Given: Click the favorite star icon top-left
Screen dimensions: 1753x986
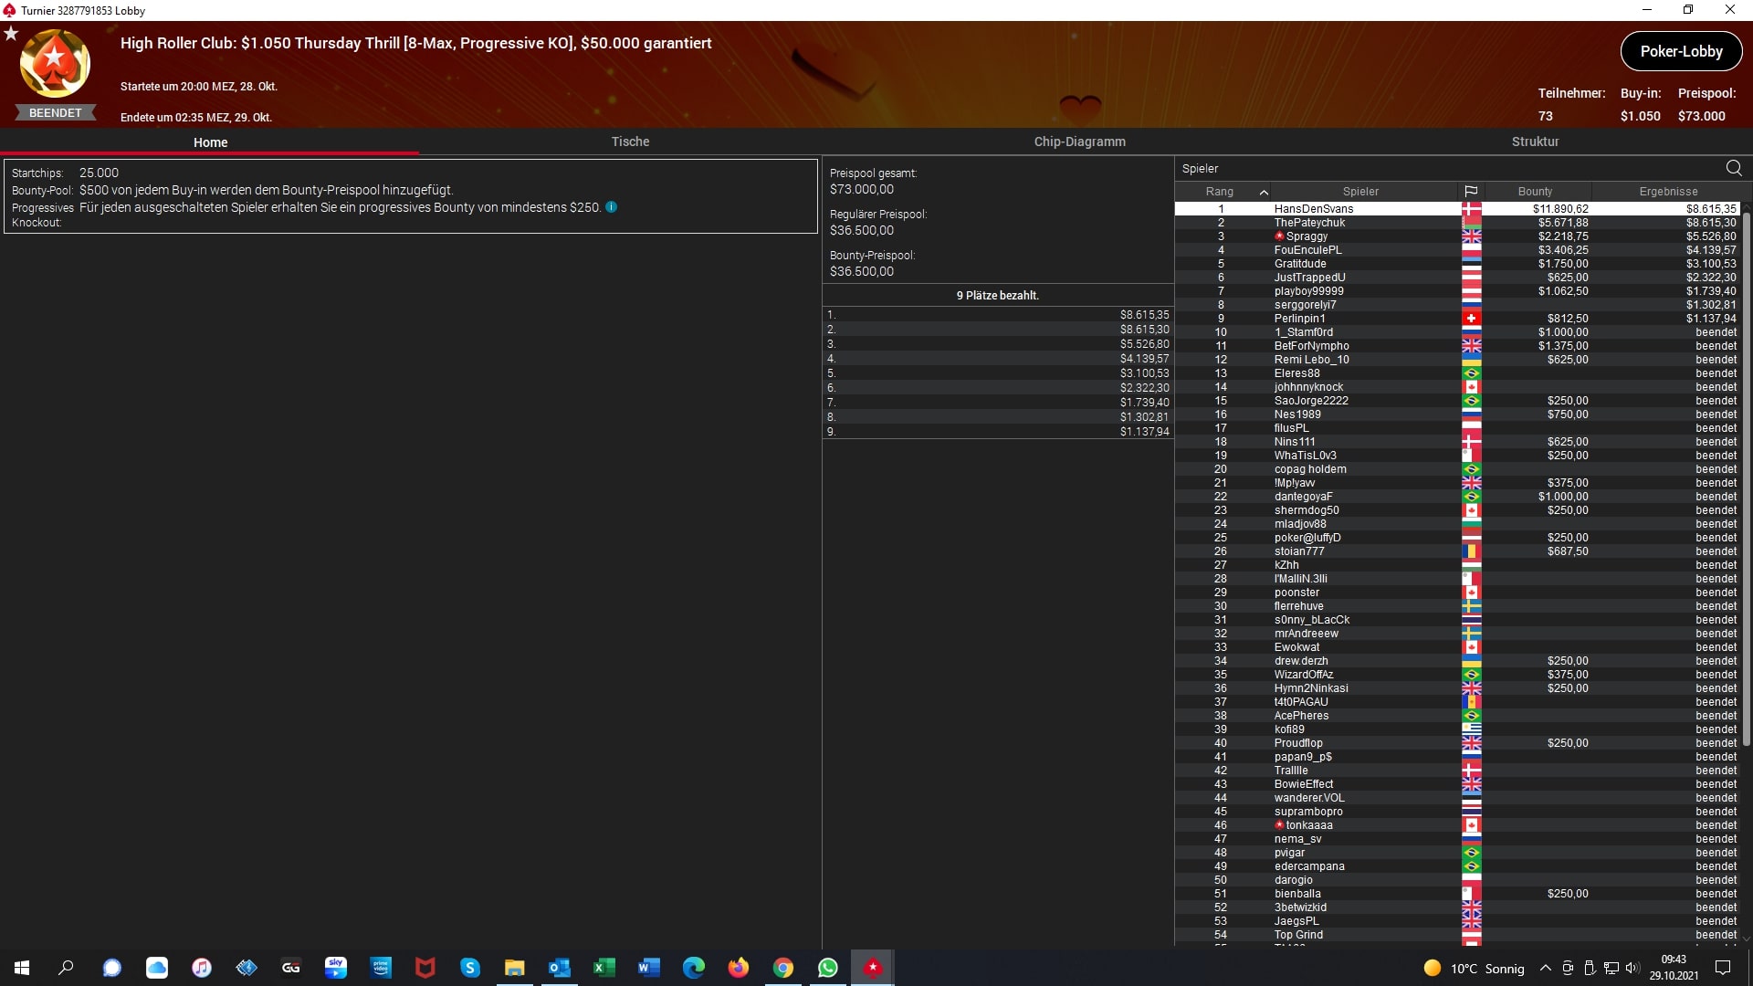Looking at the screenshot, I should (11, 34).
